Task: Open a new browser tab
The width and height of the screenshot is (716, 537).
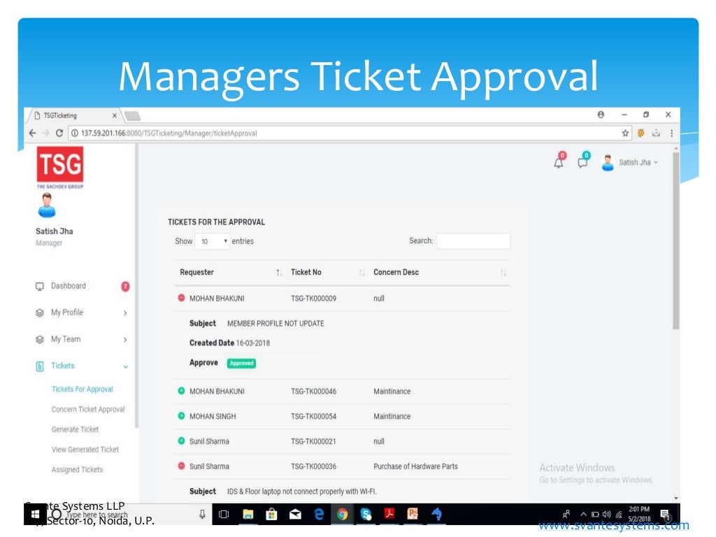Action: (x=132, y=116)
